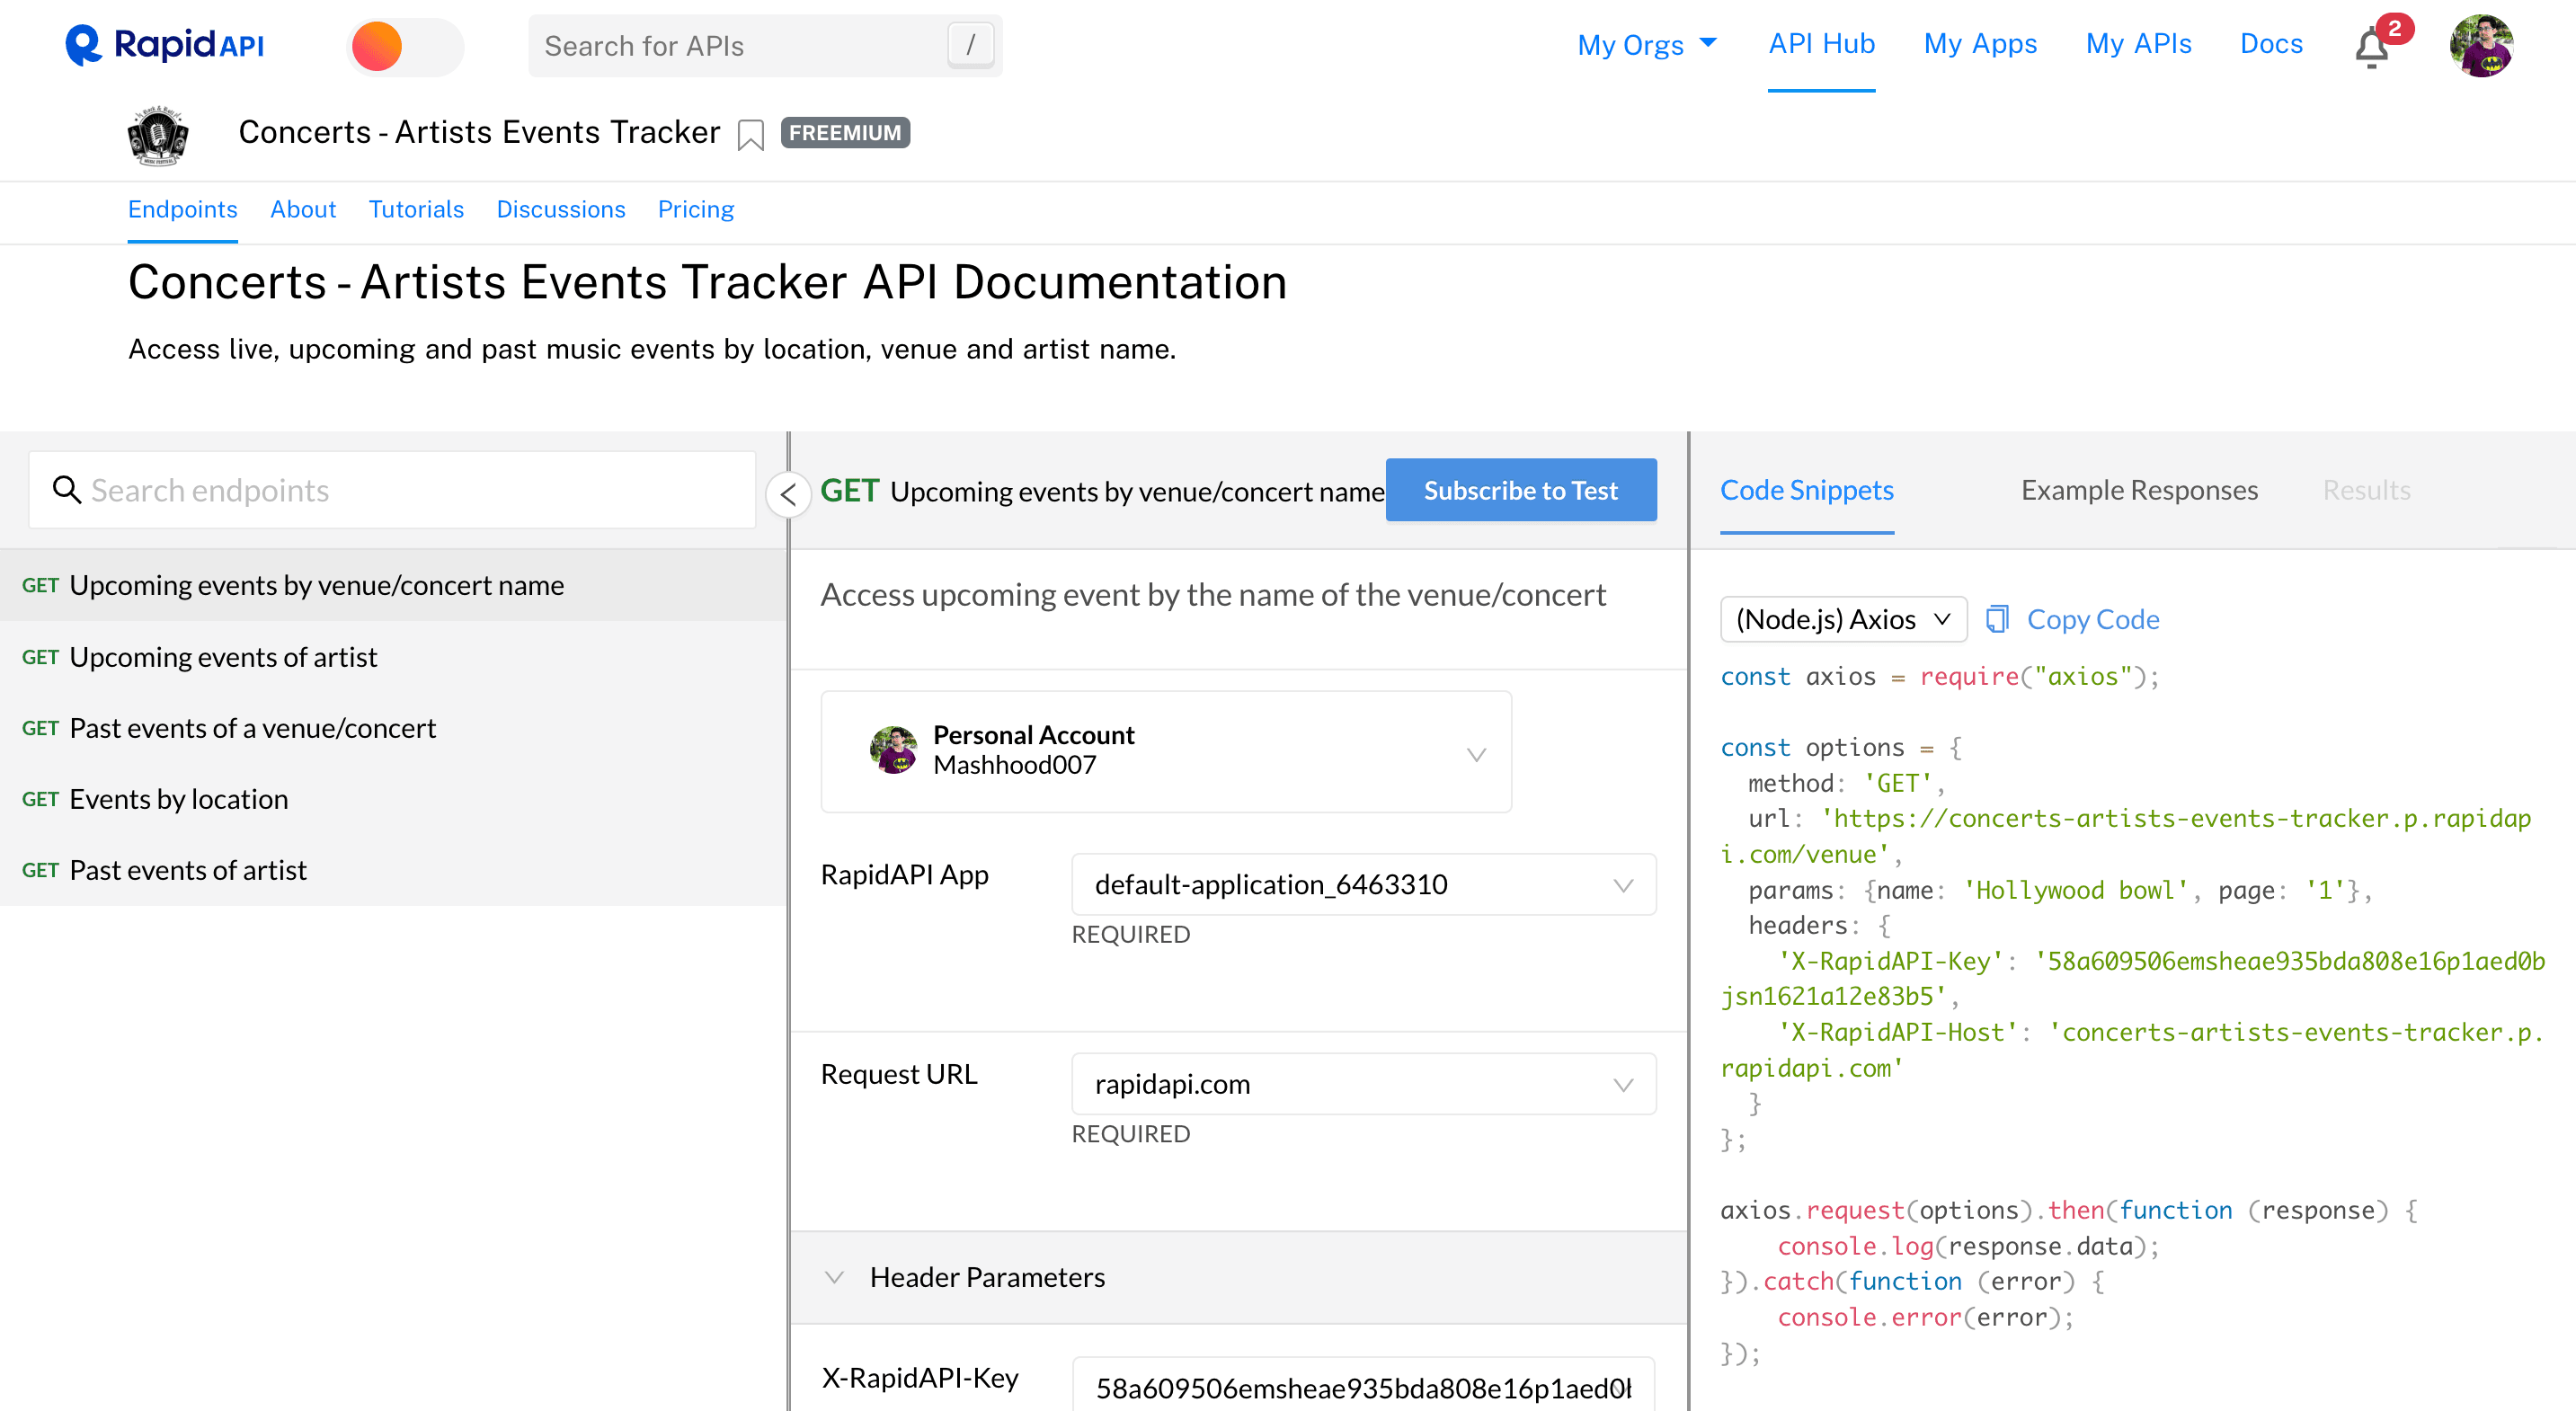Select the Code Snippets tab
Viewport: 2576px width, 1411px height.
click(x=1806, y=489)
